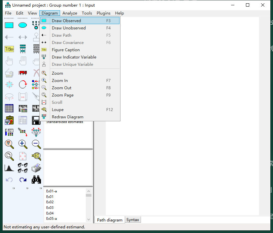
Task: Click the toolbar loupe BC magnifier icon
Action: tap(36, 156)
